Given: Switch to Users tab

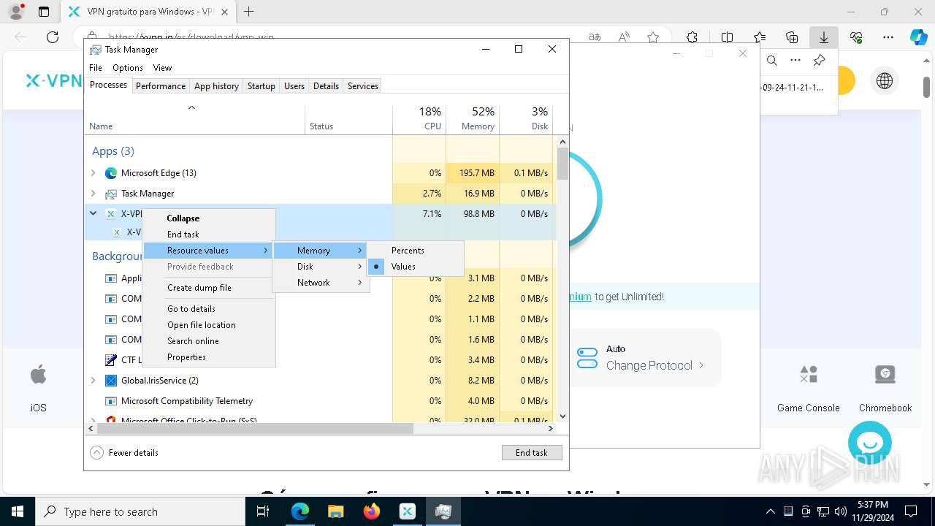Looking at the screenshot, I should pyautogui.click(x=294, y=86).
